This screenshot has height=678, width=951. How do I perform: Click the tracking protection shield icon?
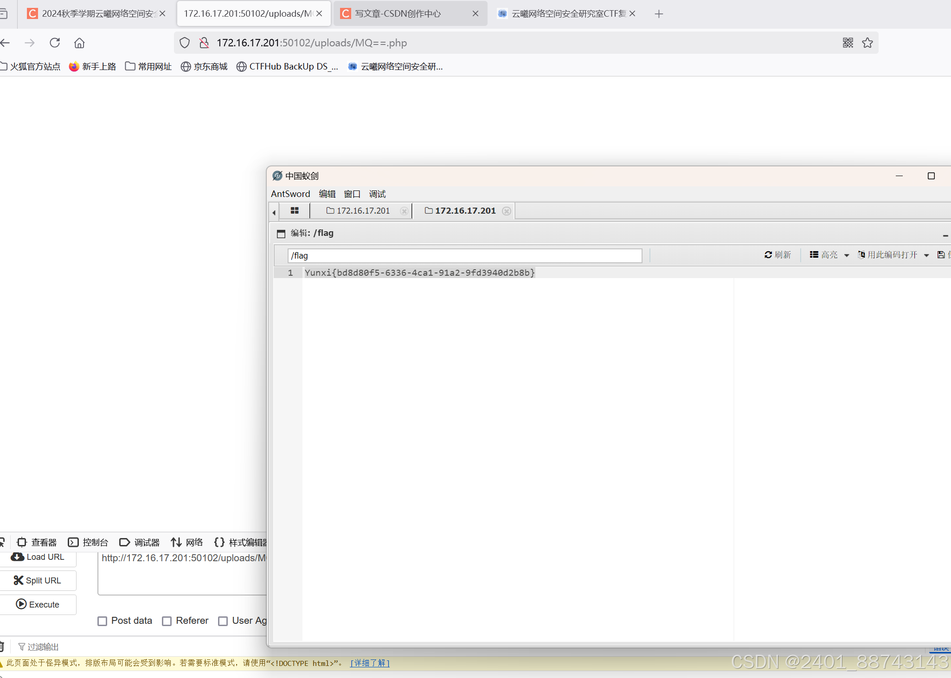click(185, 43)
